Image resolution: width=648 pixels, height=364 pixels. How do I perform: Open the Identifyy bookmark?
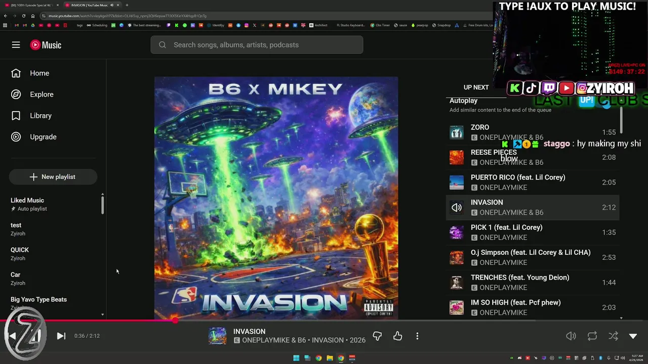215,25
